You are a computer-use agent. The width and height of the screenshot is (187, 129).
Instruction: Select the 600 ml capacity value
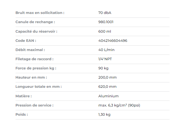click(105, 31)
